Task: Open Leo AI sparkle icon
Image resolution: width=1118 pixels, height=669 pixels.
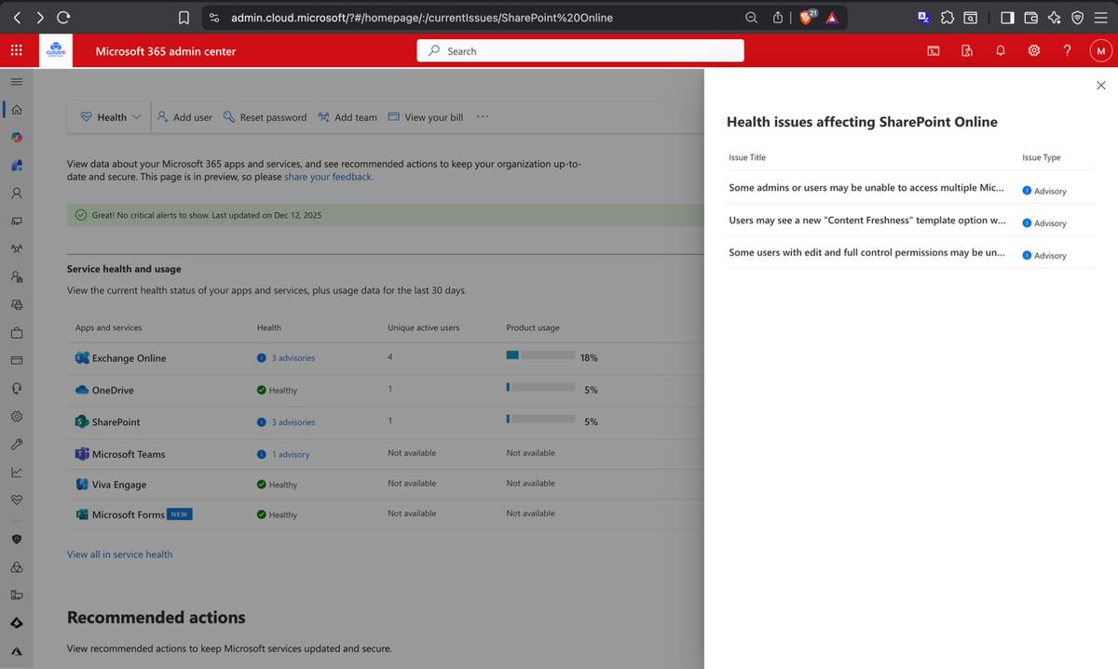Action: point(1055,17)
